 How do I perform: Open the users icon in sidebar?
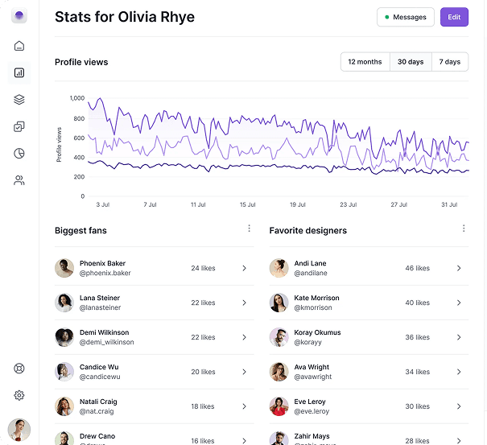coord(19,180)
